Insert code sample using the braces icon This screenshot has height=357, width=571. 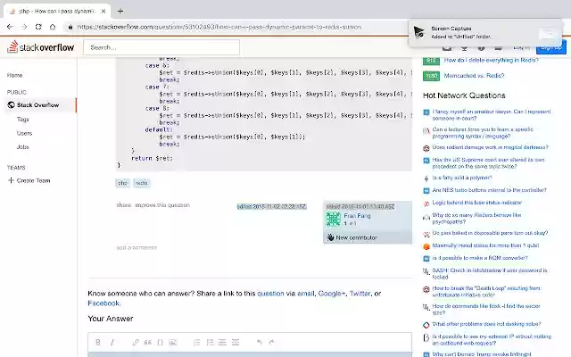pos(160,342)
